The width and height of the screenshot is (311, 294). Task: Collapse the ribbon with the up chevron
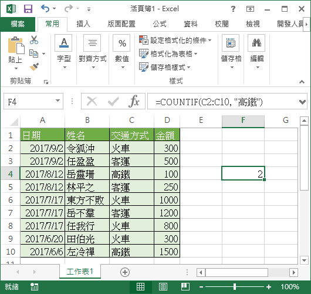pyautogui.click(x=302, y=82)
